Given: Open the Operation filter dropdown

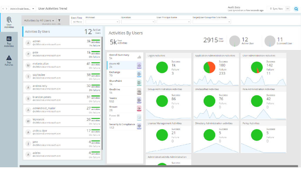Looking at the screenshot, I should coord(138,22).
